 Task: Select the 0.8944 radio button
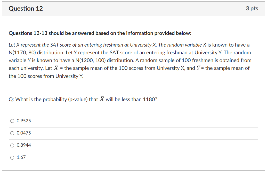click(12, 145)
